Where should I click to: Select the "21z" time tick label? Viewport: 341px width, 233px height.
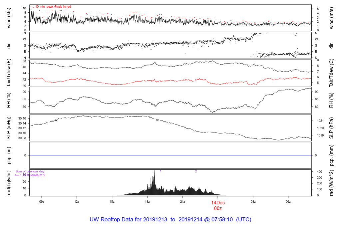[182, 202]
